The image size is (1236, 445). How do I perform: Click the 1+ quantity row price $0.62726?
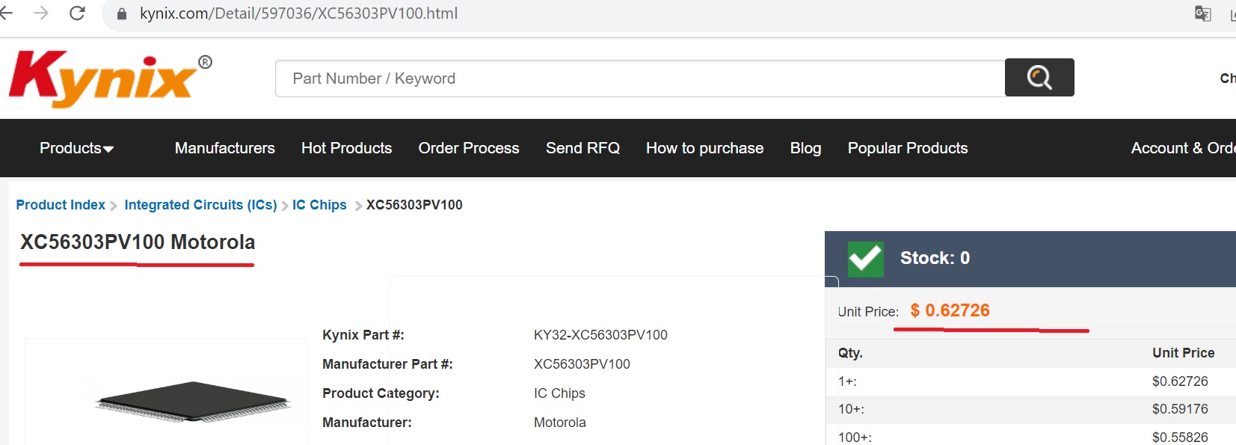tap(1180, 381)
